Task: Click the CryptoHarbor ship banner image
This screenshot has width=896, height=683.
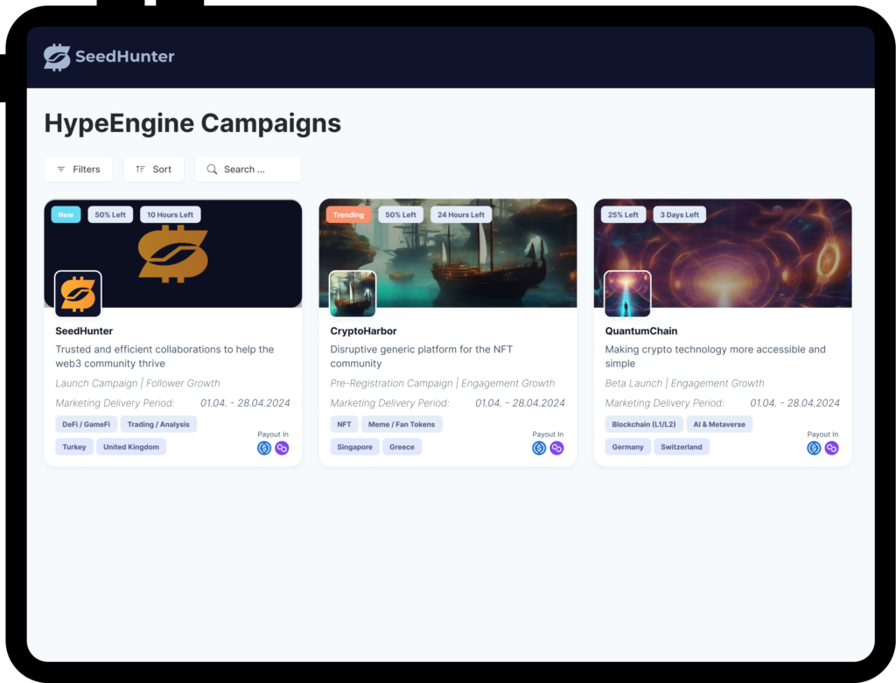Action: tap(448, 254)
